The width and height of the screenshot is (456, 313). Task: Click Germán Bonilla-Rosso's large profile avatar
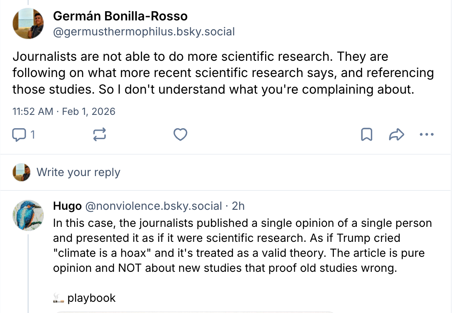pyautogui.click(x=28, y=24)
